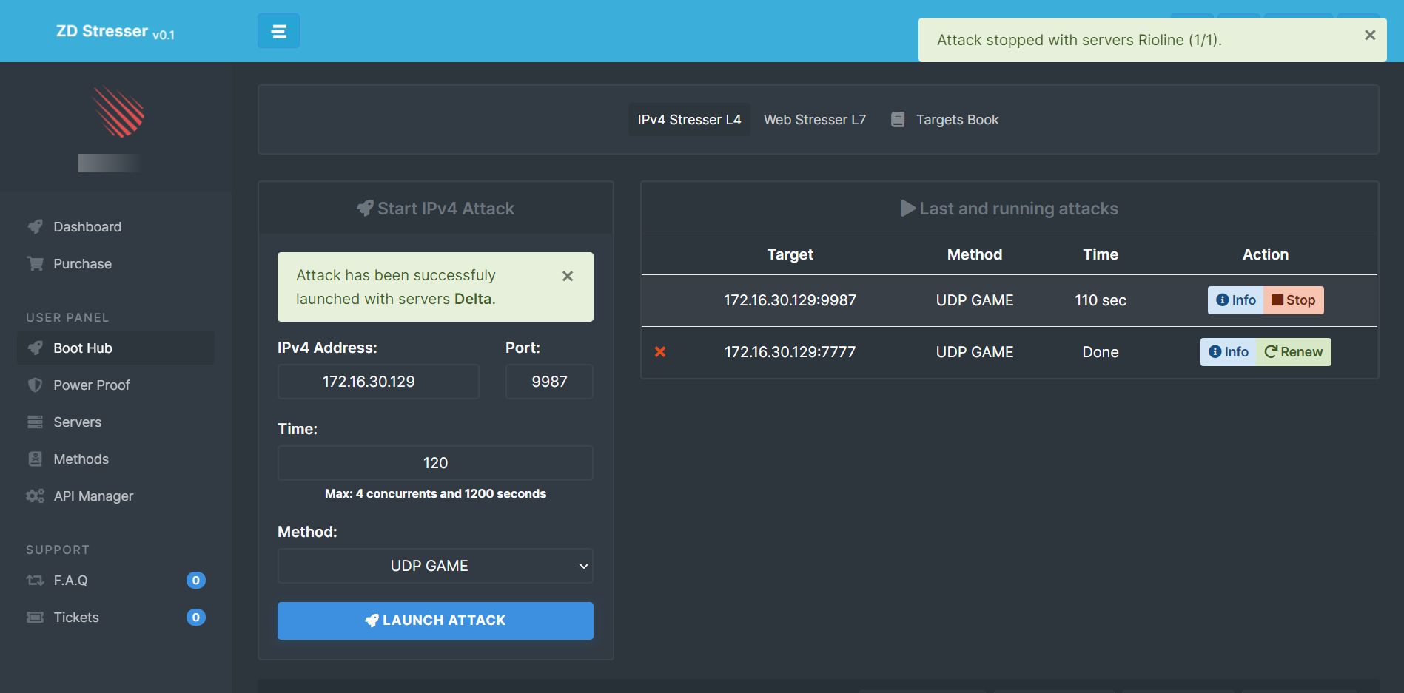Open the Tickets support page
This screenshot has height=693, width=1404.
coord(75,618)
